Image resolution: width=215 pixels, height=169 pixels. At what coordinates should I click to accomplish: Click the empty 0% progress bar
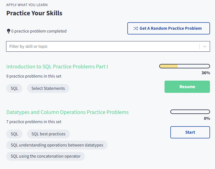tap(190, 112)
